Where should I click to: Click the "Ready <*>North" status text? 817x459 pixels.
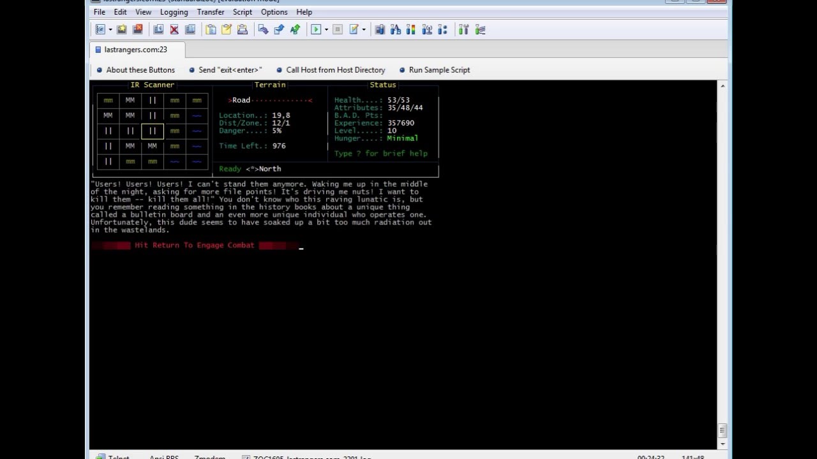[x=250, y=169]
